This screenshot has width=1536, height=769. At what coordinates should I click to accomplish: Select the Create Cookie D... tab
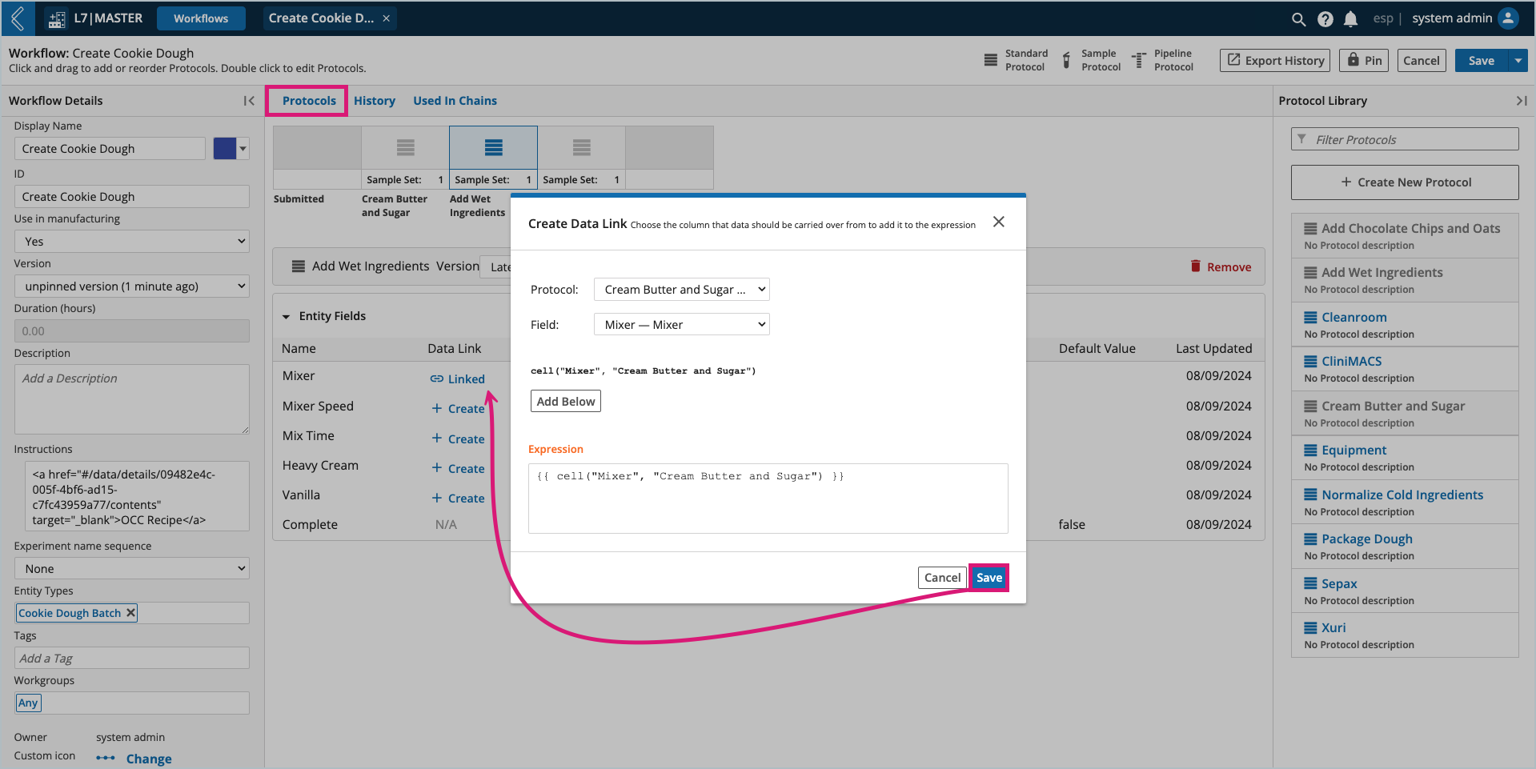[321, 18]
